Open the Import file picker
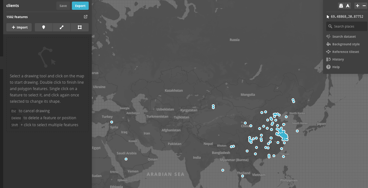 coord(19,27)
